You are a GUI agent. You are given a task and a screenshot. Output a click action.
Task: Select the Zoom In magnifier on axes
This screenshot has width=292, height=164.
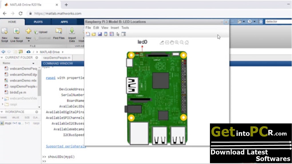point(177,43)
